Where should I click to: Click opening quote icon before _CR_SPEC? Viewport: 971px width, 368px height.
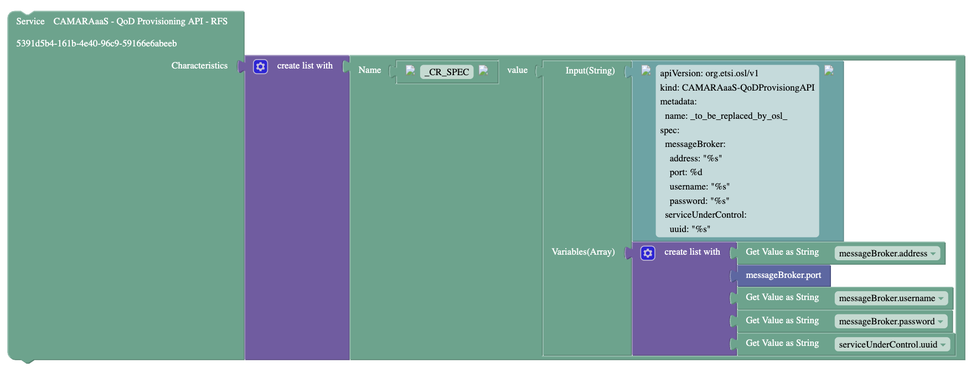(410, 70)
